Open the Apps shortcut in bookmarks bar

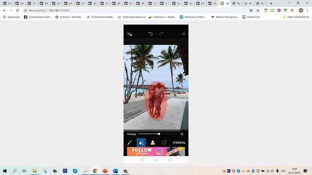coord(11,17)
